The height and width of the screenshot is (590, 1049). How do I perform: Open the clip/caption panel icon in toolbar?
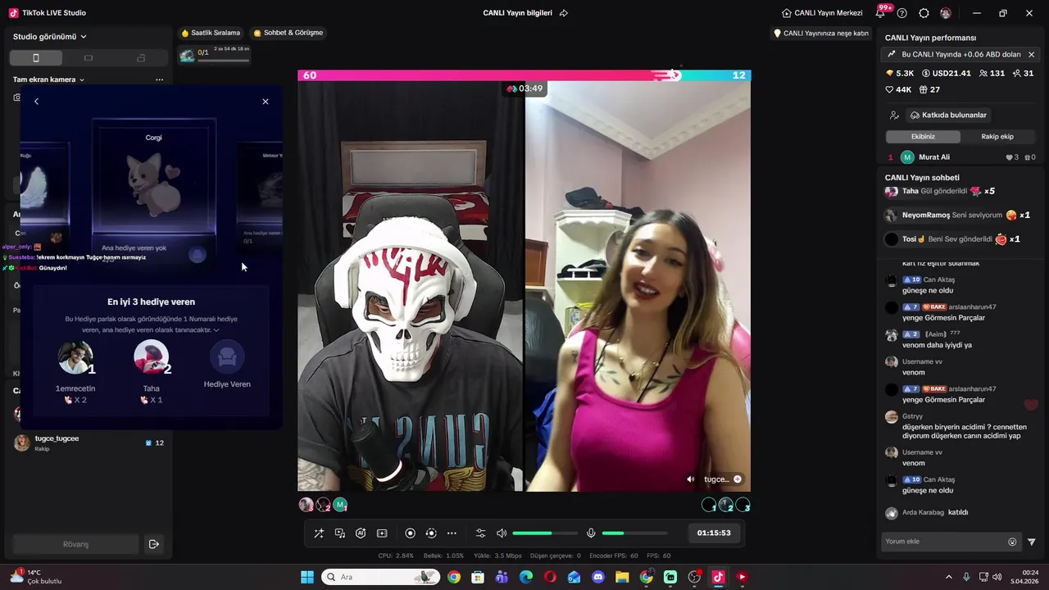382,533
